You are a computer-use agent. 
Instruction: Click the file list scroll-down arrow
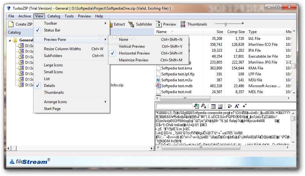point(294,93)
